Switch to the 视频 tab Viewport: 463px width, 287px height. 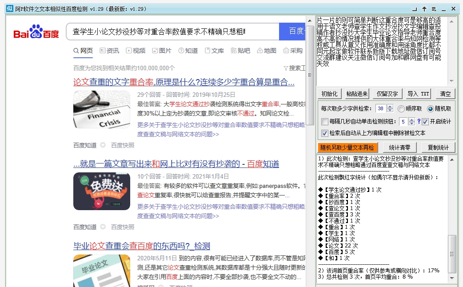(x=136, y=51)
